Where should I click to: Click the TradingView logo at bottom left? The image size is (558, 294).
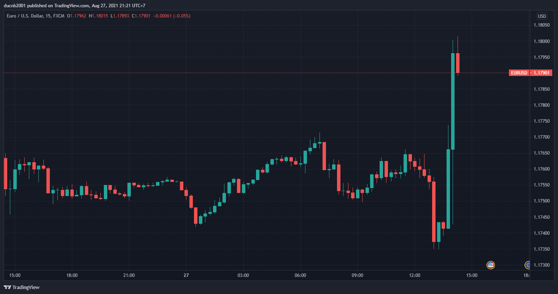[x=21, y=287]
